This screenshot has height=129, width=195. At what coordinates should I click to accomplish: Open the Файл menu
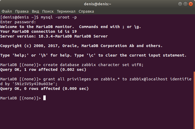pyautogui.click(x=7, y=11)
